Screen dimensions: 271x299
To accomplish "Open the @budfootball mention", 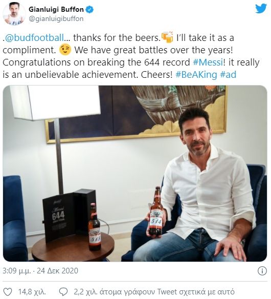I will (x=34, y=37).
